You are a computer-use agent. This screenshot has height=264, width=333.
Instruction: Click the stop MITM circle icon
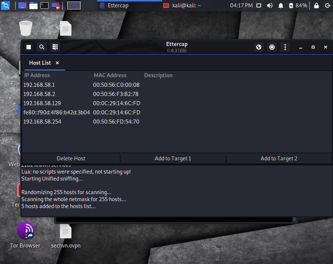coord(272,47)
